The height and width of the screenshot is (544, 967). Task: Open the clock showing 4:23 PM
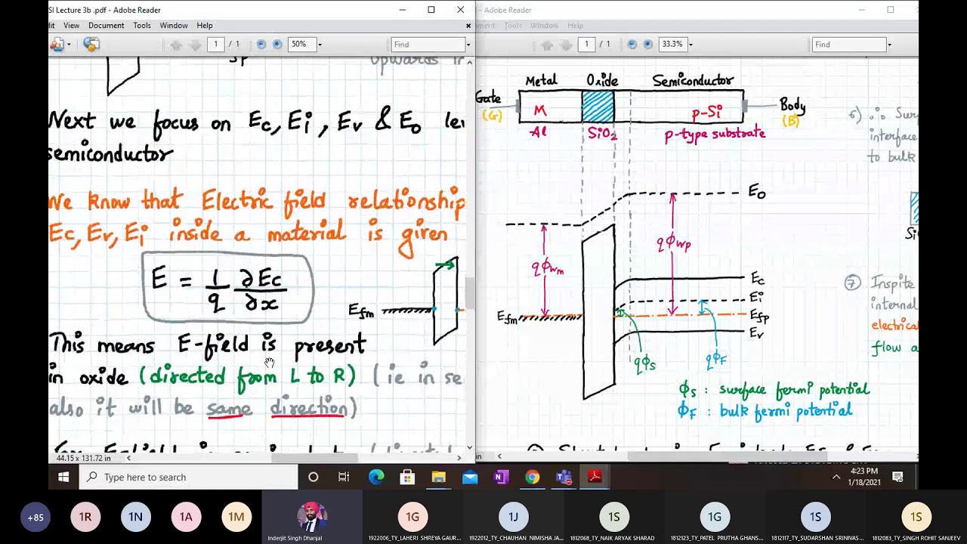click(864, 477)
